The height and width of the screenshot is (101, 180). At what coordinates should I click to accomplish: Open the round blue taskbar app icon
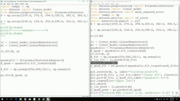click(34, 99)
